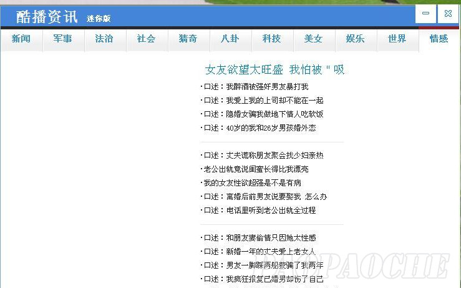Screen dimensions: 461x288
Task: Read 和朋友妻偷情只因她太性感
Action: 260,238
